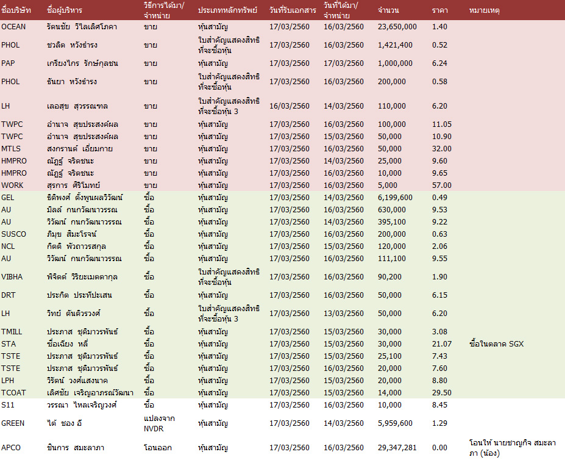Screen dimensions: 565x460
Task: Click executive name เกรียงไกร รักษ์กุลชน
Action: [x=82, y=63]
